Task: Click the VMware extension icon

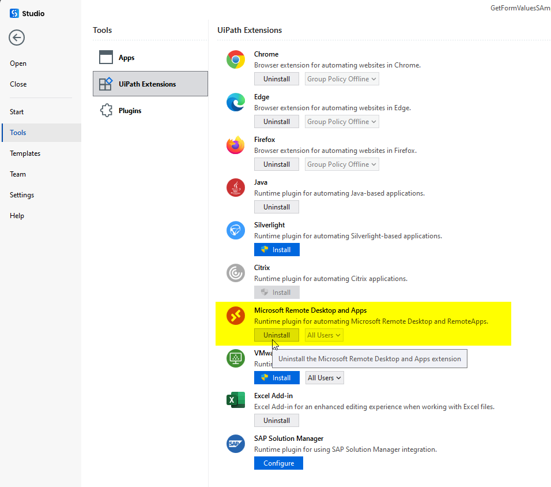Action: 235,358
